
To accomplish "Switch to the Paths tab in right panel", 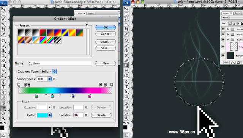I will pos(237,13).
